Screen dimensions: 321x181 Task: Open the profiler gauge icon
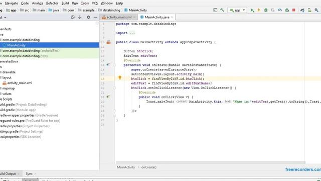click(280, 10)
